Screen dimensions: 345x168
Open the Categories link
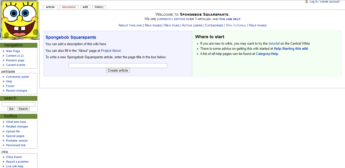click(214, 25)
